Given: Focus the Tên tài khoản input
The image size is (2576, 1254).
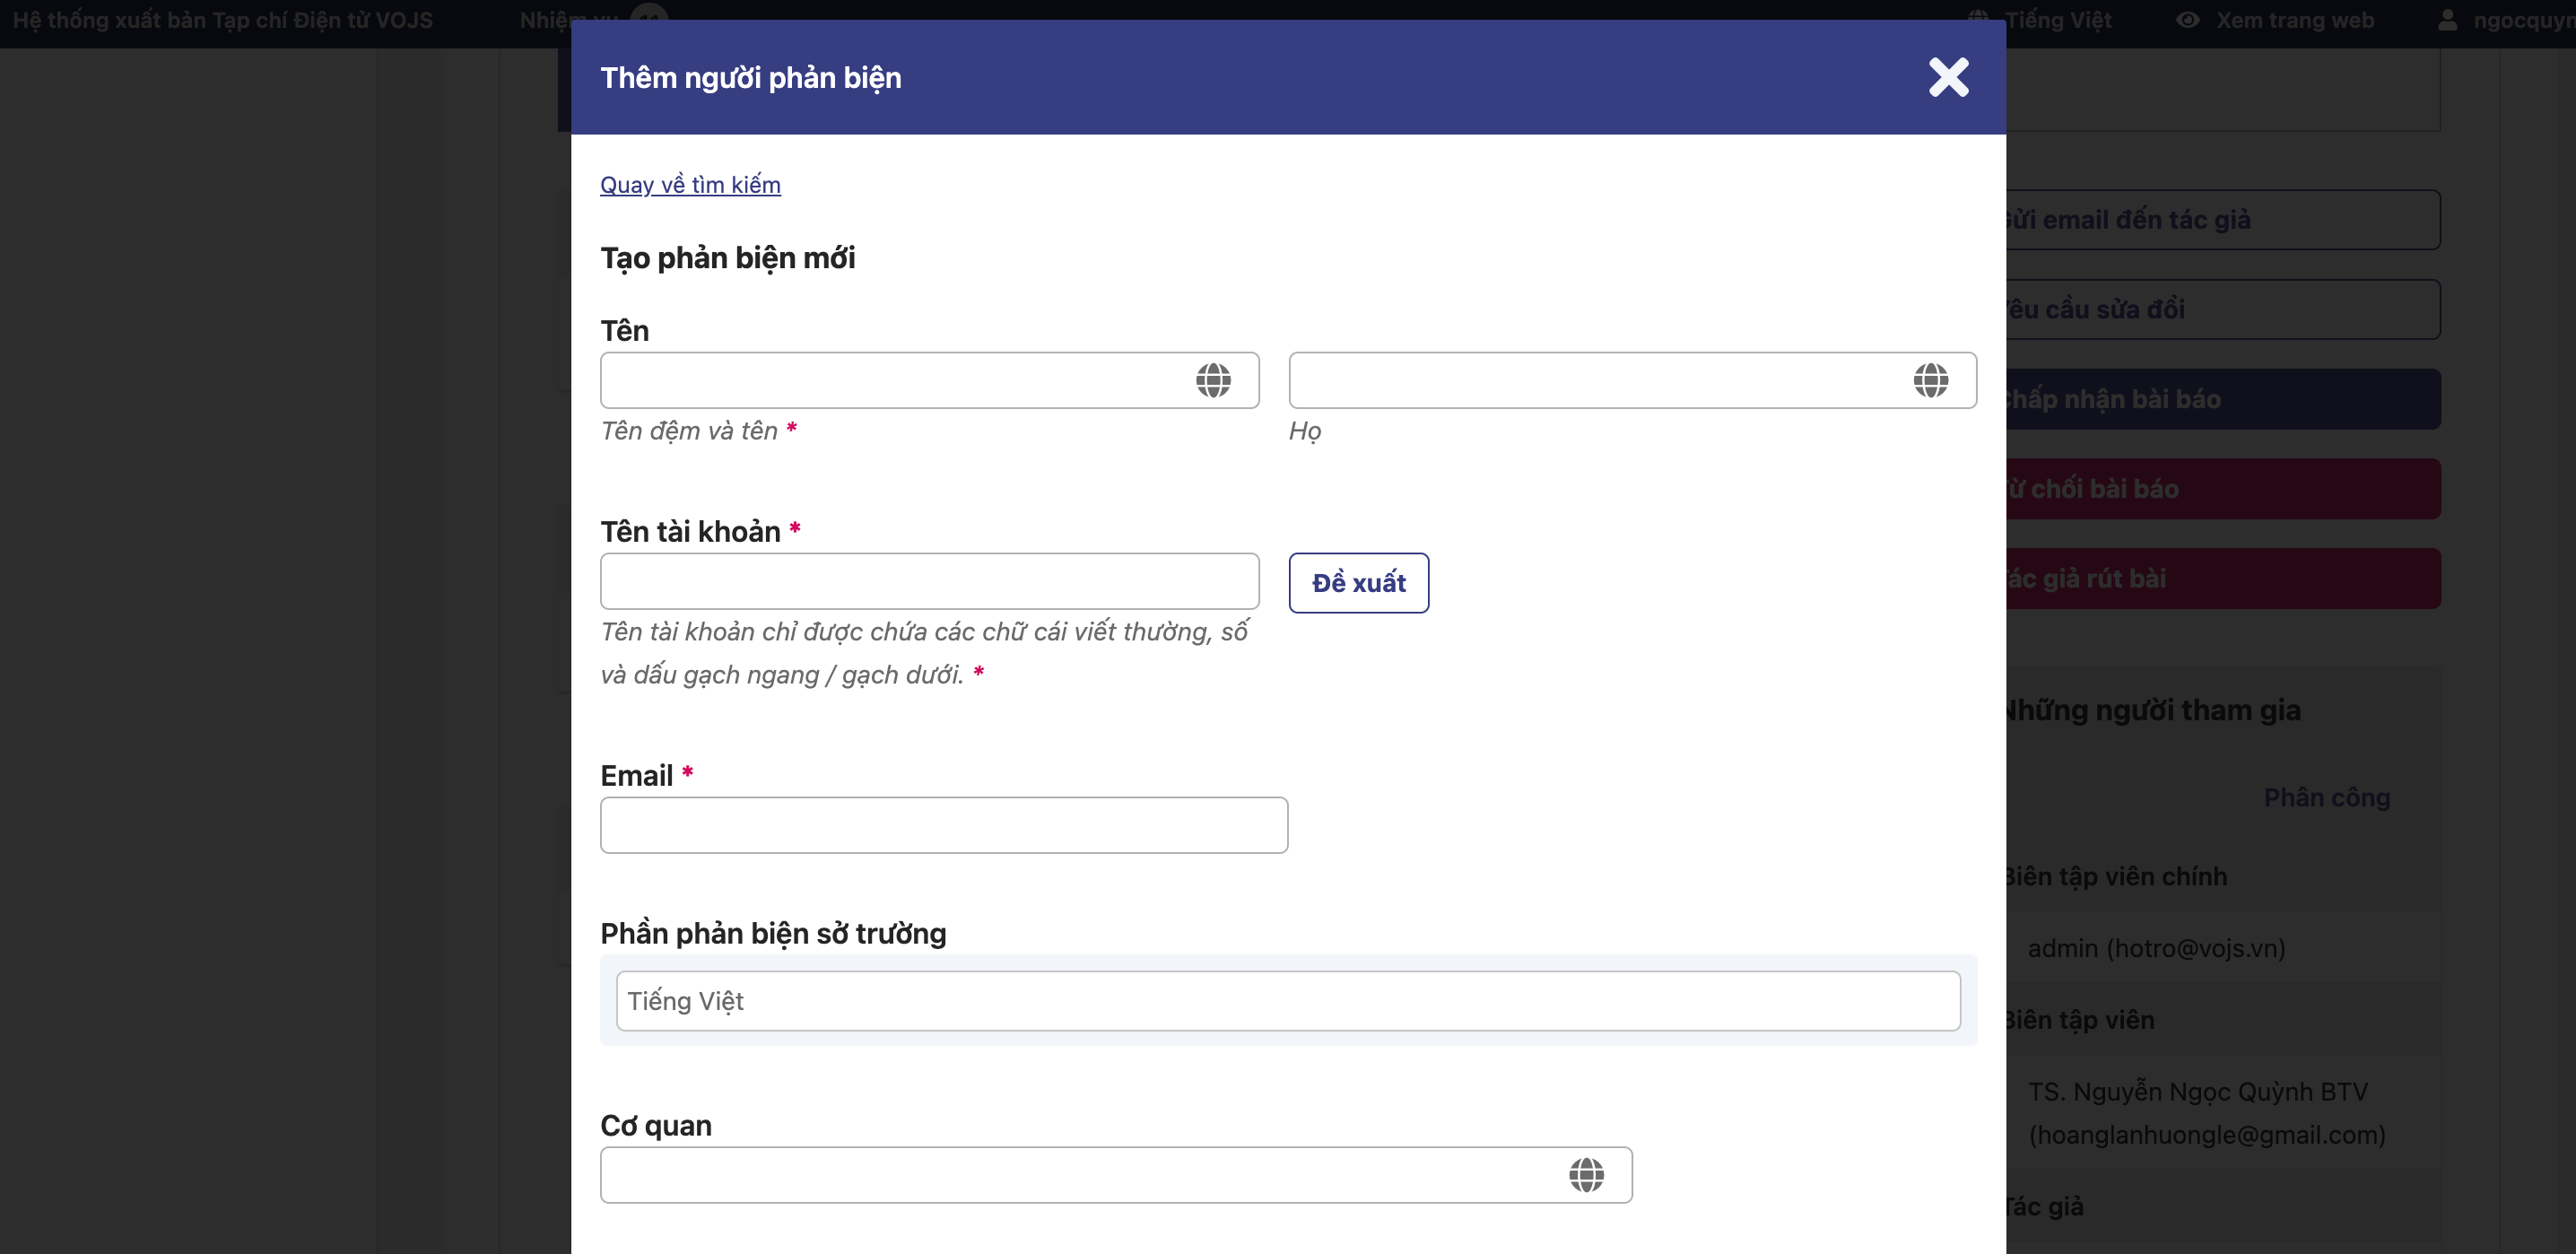Looking at the screenshot, I should (929, 581).
